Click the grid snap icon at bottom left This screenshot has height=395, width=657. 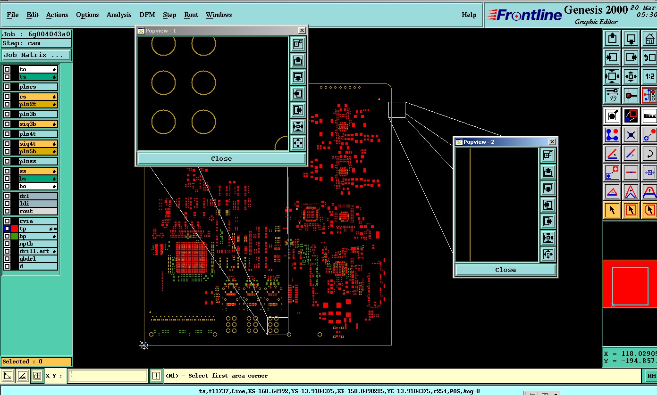36,376
